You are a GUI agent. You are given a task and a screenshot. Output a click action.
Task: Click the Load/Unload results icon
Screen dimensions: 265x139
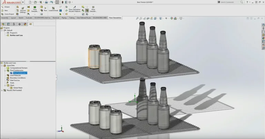[x=53, y=9]
